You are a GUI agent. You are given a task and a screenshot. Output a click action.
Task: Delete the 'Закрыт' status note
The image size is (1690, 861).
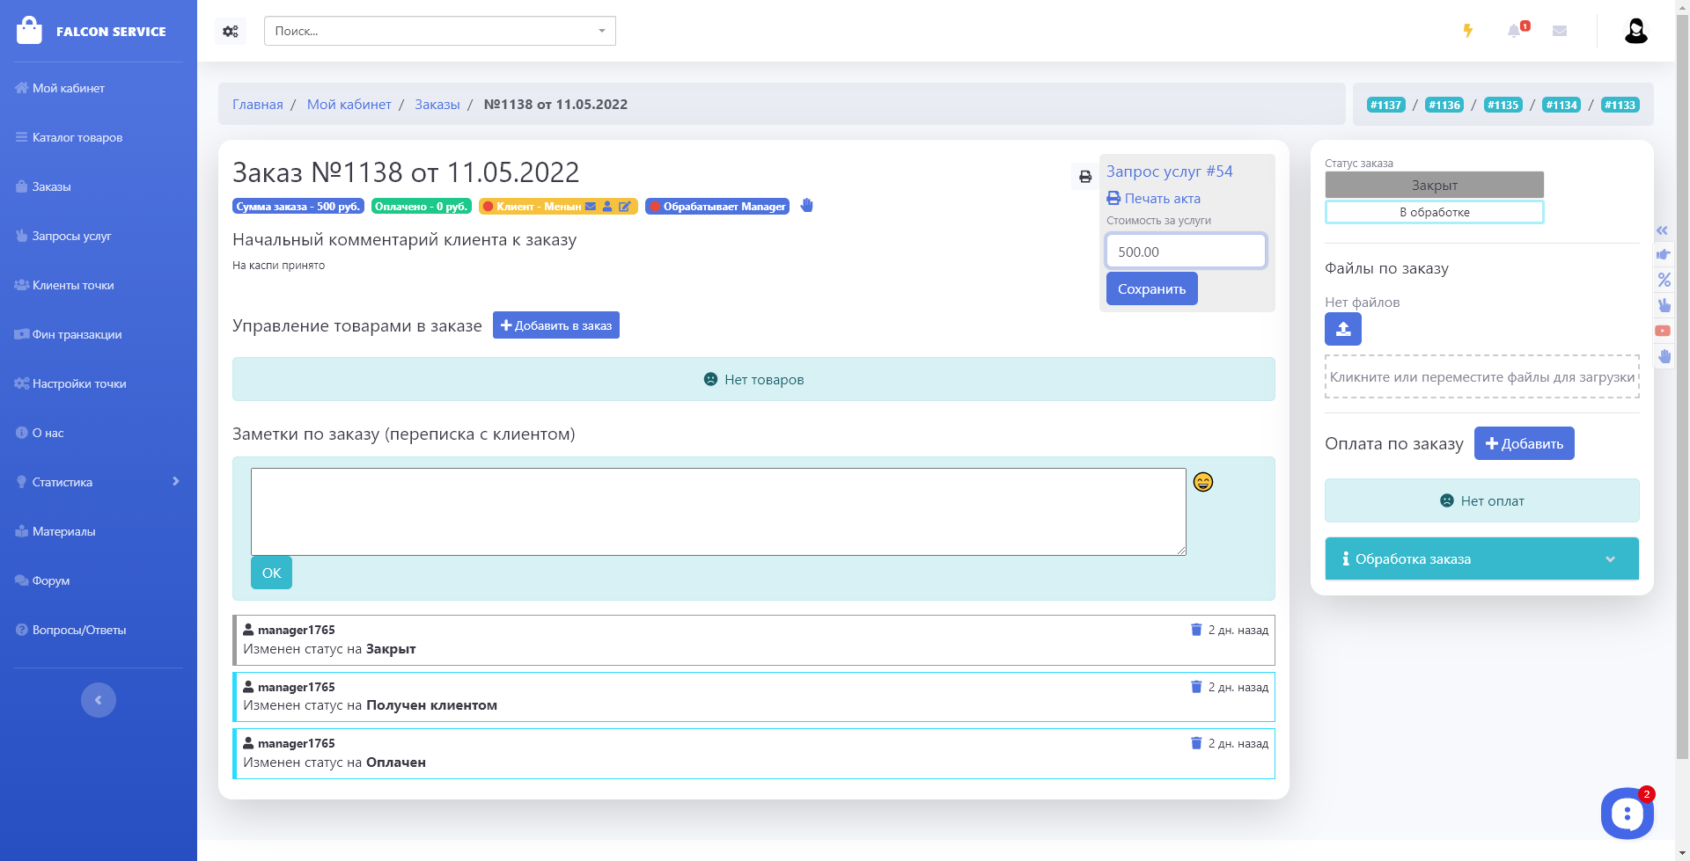point(1196,630)
